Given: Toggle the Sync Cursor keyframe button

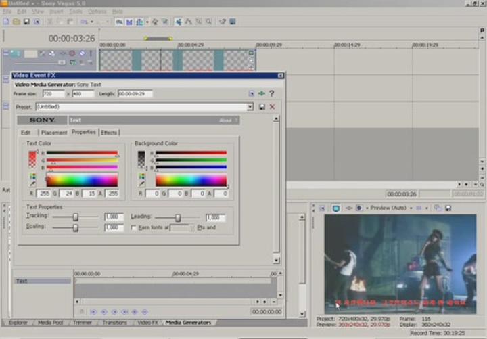Looking at the screenshot, I should pos(82,311).
